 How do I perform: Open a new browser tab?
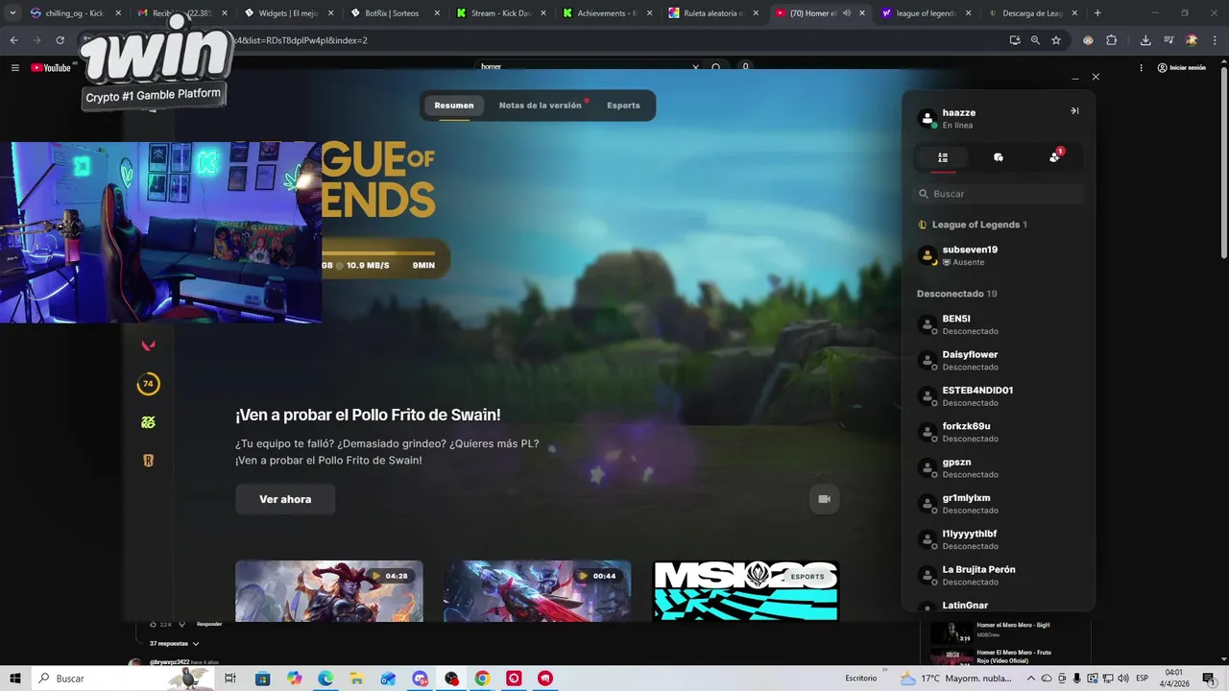point(1097,13)
